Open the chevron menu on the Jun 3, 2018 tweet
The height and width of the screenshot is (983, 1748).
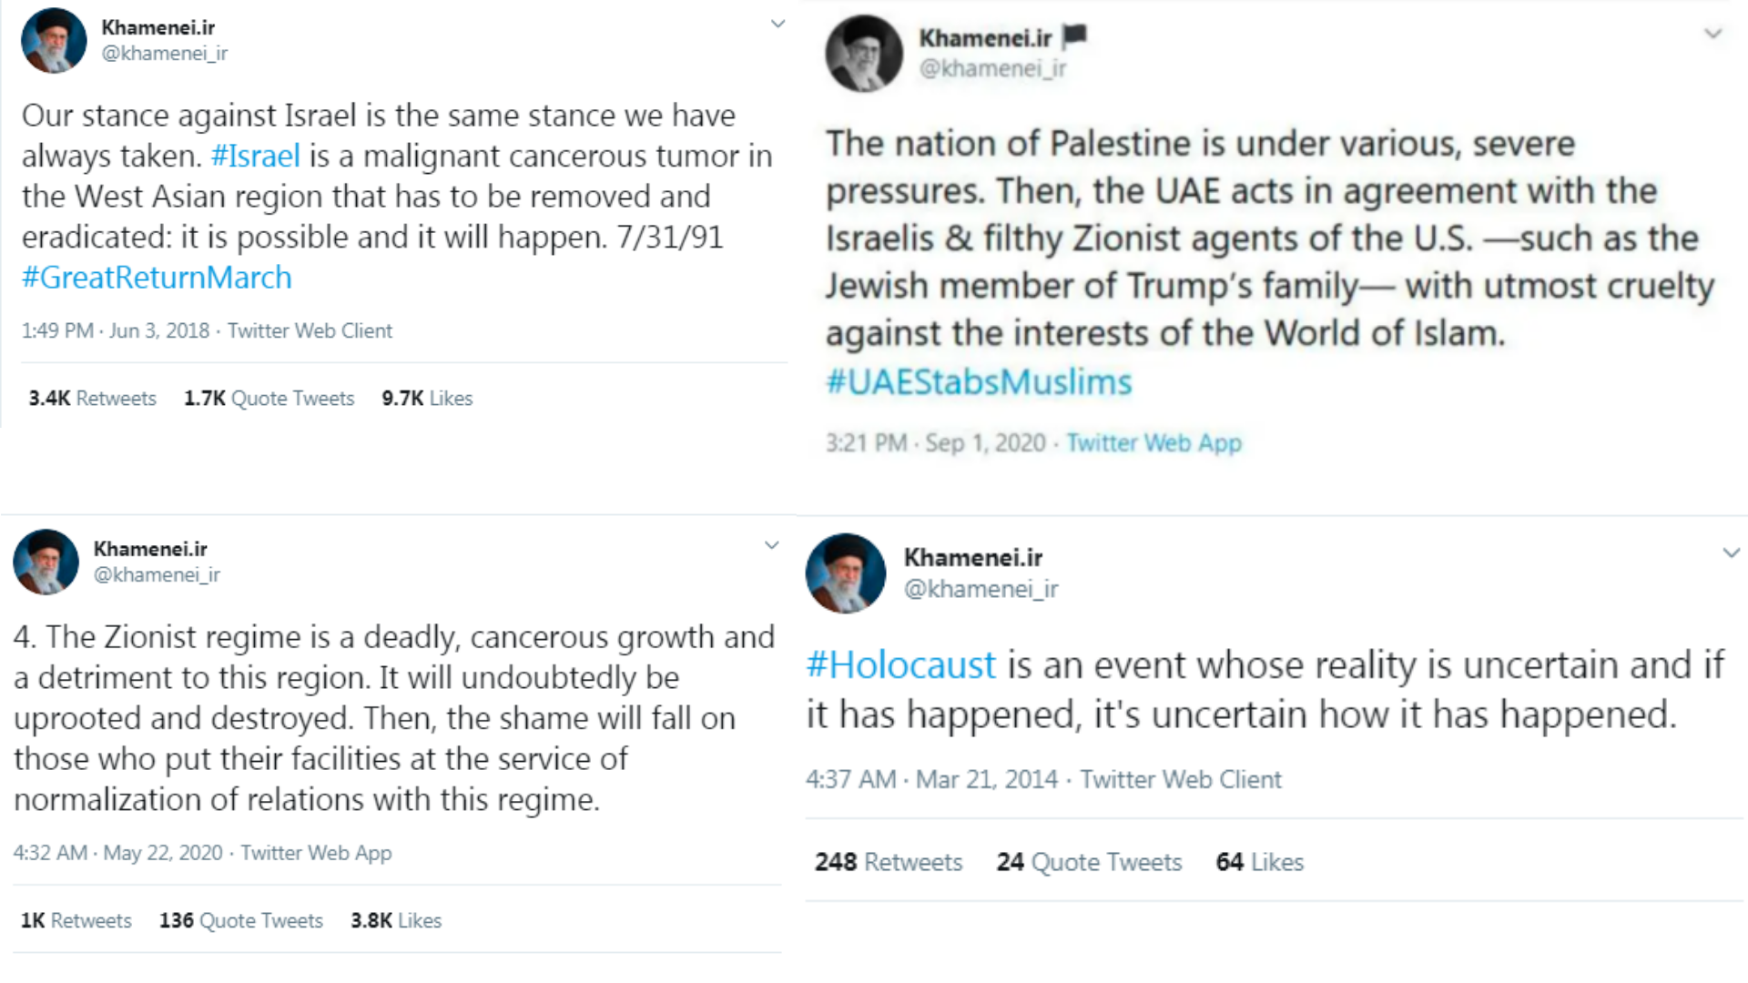(777, 25)
